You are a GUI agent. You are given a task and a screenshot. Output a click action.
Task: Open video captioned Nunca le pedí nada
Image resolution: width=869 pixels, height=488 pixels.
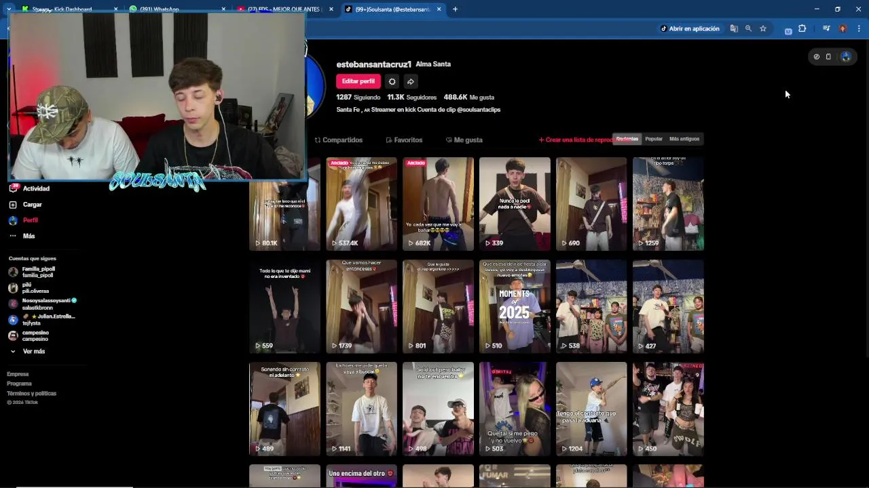pos(515,204)
